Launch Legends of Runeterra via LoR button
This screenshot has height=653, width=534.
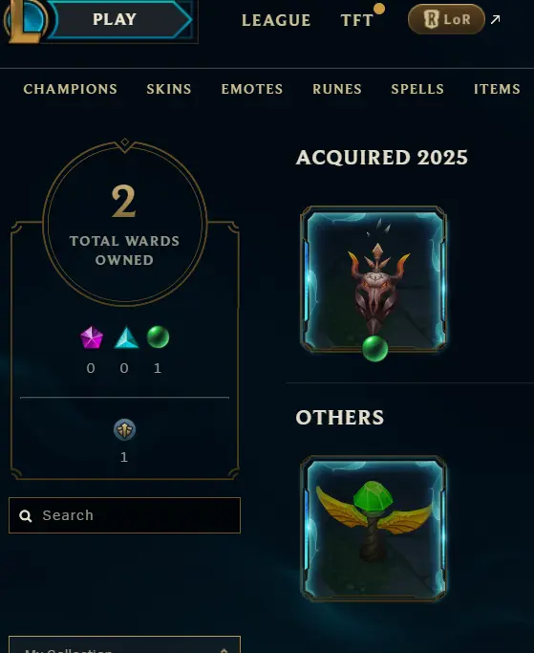point(447,19)
